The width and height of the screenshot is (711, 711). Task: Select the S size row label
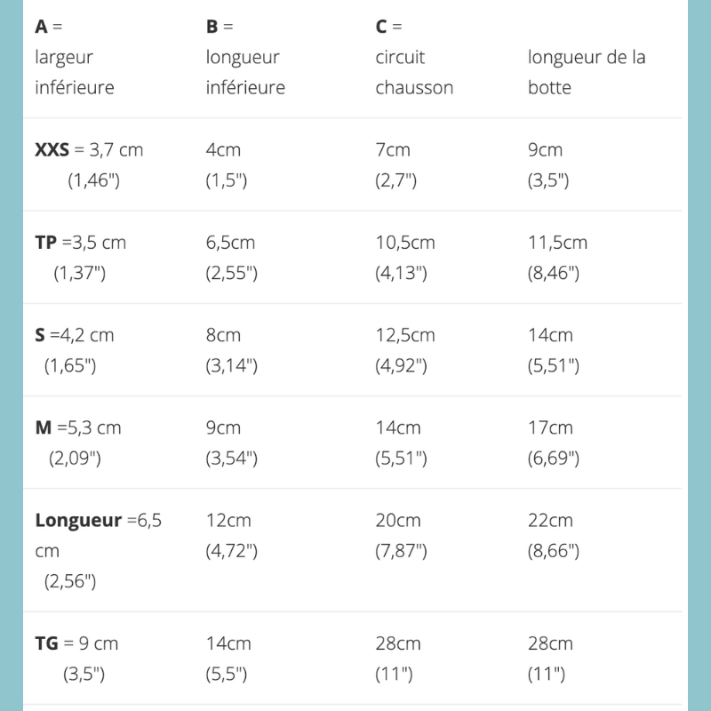pos(41,335)
